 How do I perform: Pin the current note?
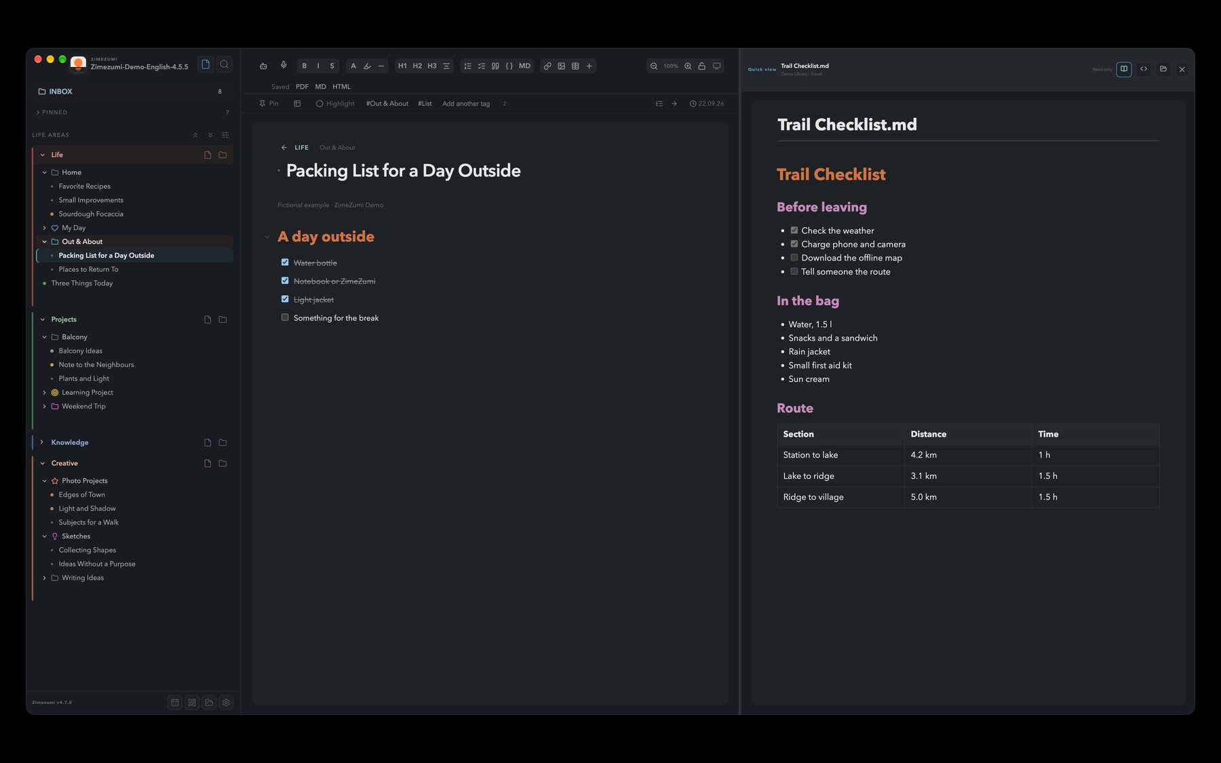click(269, 104)
